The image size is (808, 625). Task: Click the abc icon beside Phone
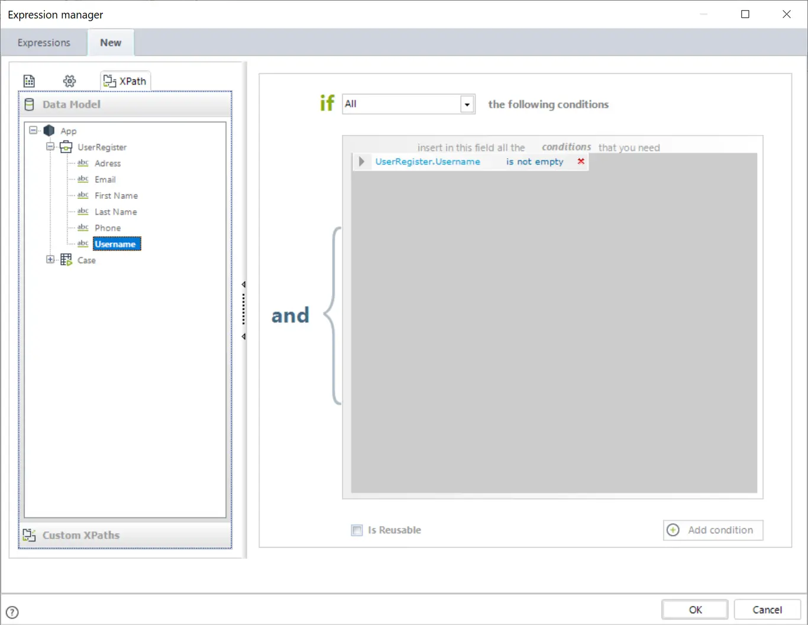click(x=83, y=227)
